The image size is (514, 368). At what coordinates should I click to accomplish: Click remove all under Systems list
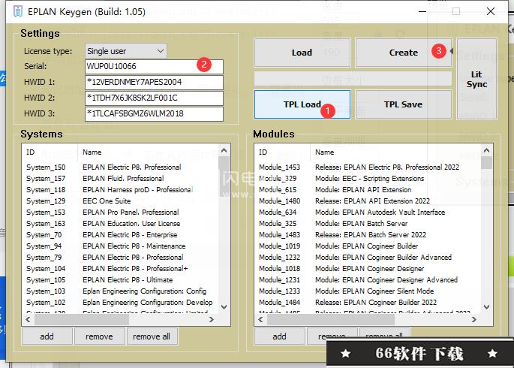(152, 336)
